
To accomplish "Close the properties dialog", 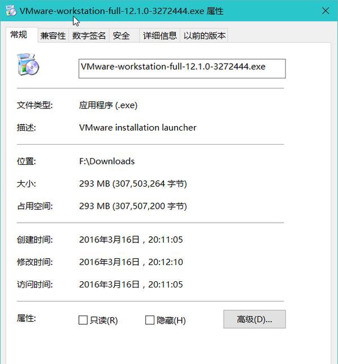I will click(x=326, y=11).
